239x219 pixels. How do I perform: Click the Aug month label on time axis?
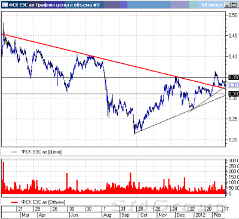[x=108, y=215]
